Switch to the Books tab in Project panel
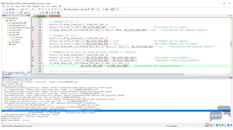This screenshot has height=130, width=233. tap(12, 74)
